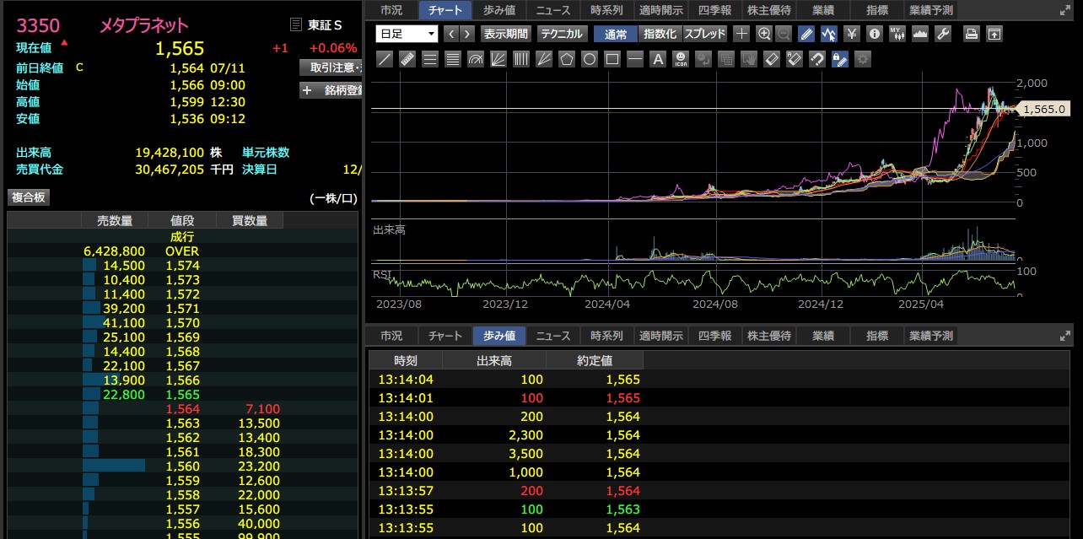Switch to 市況 tab in upper panel

click(391, 10)
